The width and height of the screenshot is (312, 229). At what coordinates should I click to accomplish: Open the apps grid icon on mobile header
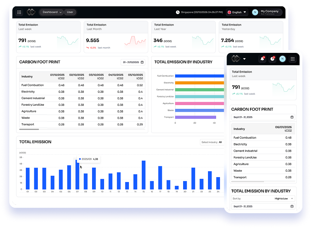292,59
